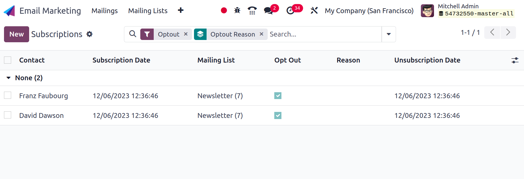Open the VoIP phone icon
The image size is (524, 179).
point(252,11)
